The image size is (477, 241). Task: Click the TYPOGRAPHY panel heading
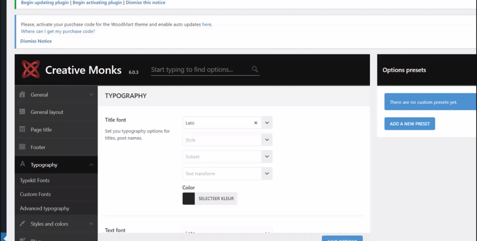125,96
